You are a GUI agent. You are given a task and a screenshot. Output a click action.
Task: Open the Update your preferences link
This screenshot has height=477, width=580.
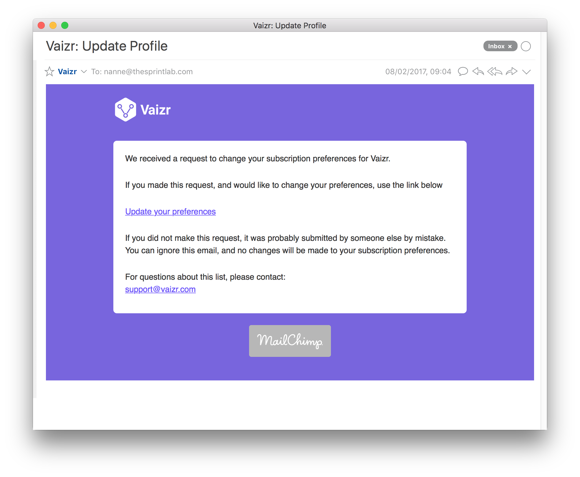[170, 211]
